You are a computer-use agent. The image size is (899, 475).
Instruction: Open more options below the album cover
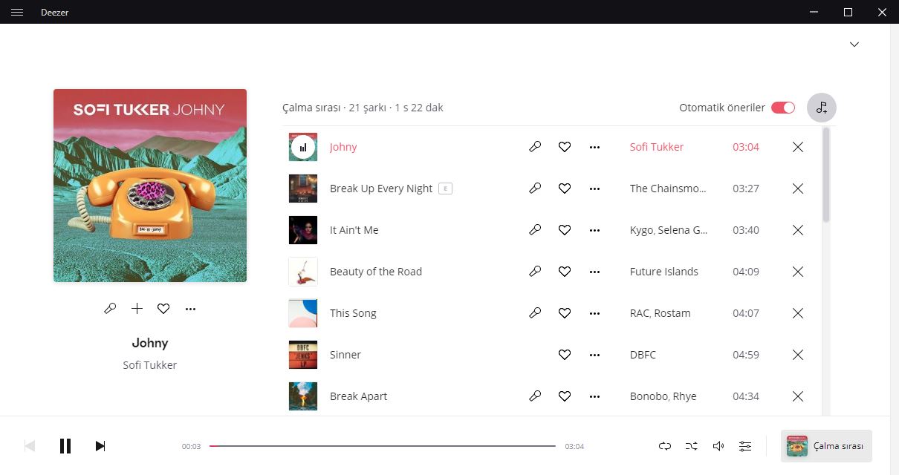(190, 309)
